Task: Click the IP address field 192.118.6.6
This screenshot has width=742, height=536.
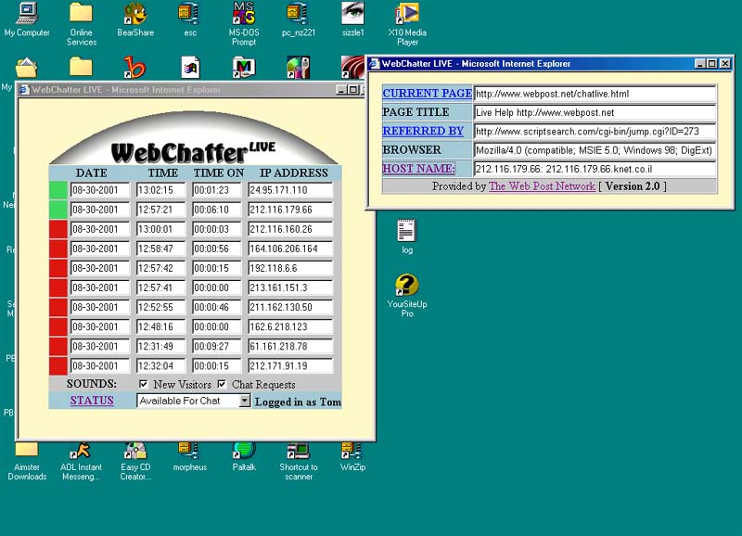Action: click(x=290, y=268)
